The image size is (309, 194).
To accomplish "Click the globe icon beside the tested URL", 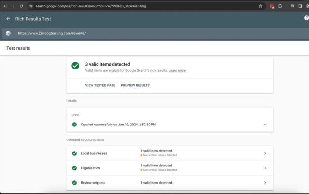I will [x=8, y=33].
